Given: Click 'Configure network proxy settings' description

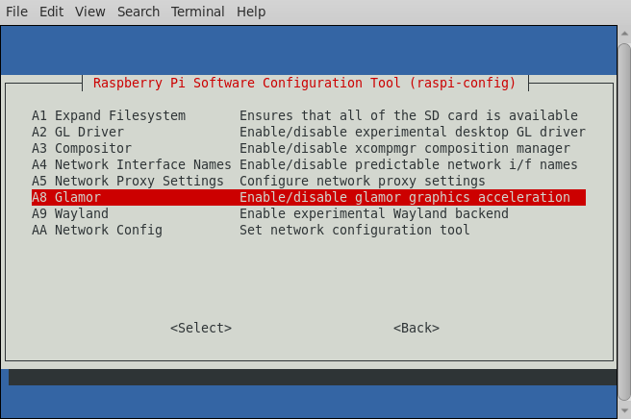Looking at the screenshot, I should point(363,181).
